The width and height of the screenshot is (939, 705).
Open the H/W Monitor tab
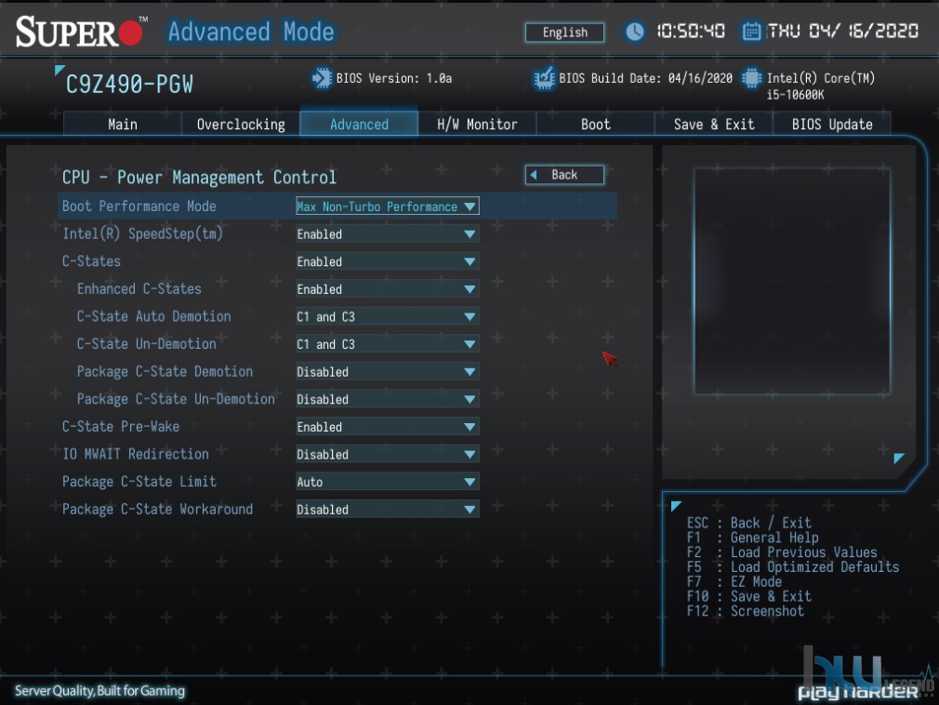point(477,124)
